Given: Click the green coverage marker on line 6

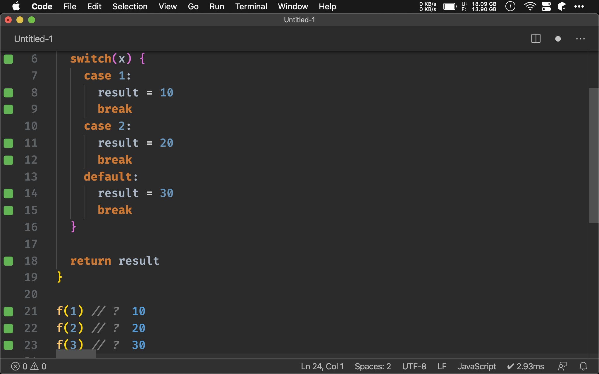Looking at the screenshot, I should pyautogui.click(x=8, y=59).
